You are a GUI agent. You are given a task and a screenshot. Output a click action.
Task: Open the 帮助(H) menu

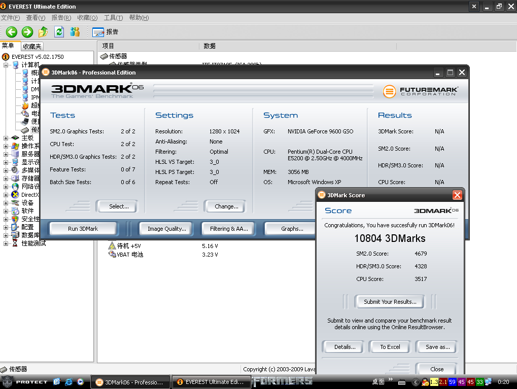[x=139, y=18]
